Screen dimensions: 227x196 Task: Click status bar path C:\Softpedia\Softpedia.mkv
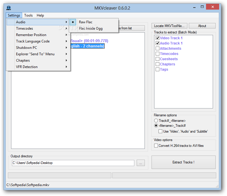click(28, 185)
